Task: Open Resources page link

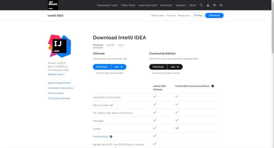Action: [x=184, y=15]
